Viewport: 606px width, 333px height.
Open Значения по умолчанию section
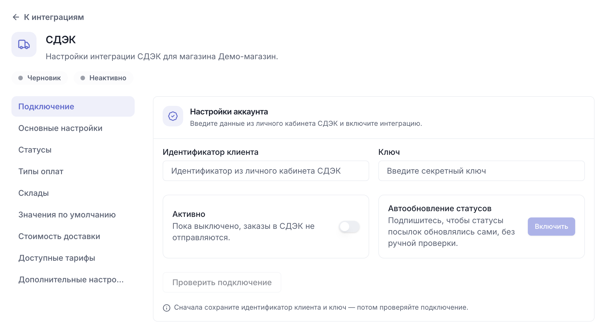(x=73, y=215)
